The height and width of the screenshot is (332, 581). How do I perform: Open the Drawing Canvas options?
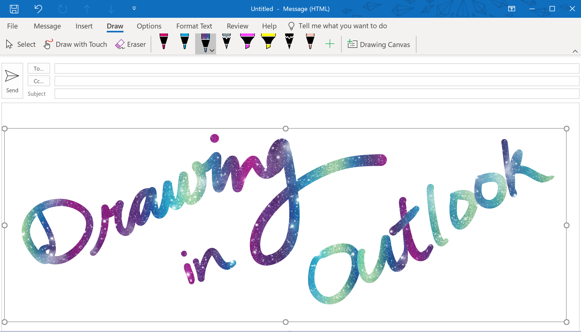tap(378, 44)
